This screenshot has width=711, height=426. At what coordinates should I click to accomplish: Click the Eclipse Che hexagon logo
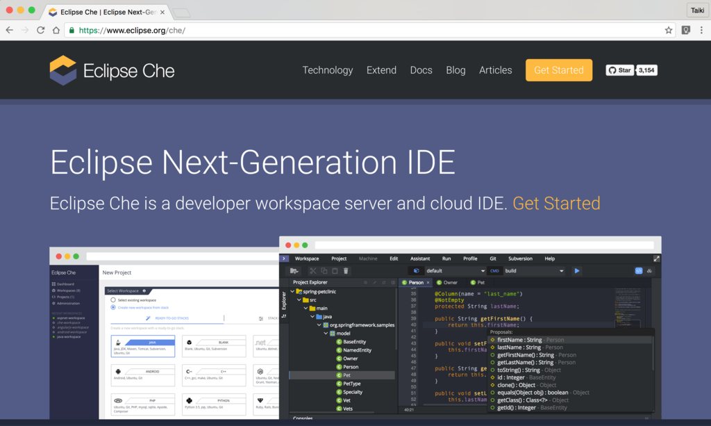[x=62, y=69]
